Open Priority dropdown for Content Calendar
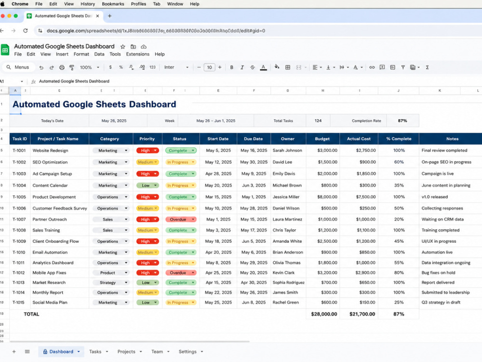Screen dimensions: 482x362 (156, 185)
